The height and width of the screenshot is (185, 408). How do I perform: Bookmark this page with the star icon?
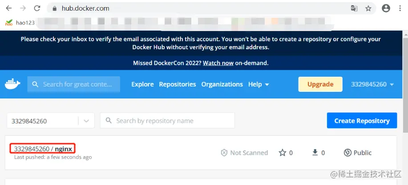368,8
